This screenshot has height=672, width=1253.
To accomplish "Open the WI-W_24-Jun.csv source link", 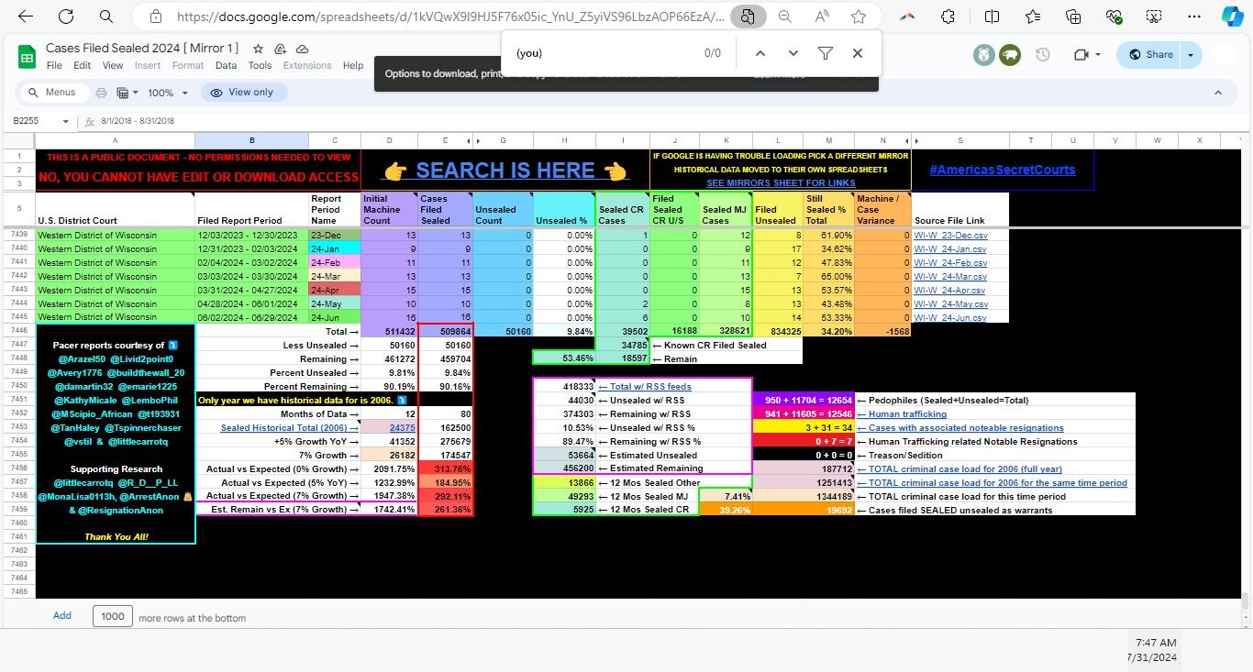I will [949, 317].
